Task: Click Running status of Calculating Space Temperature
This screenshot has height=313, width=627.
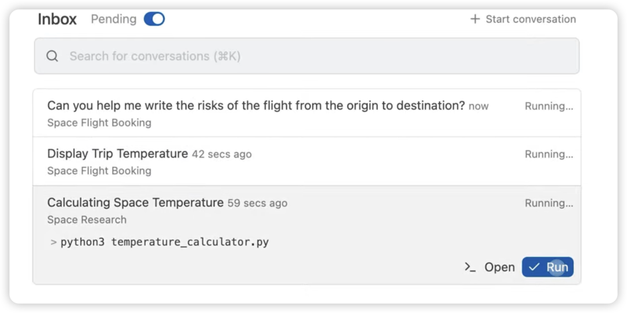Action: (549, 203)
